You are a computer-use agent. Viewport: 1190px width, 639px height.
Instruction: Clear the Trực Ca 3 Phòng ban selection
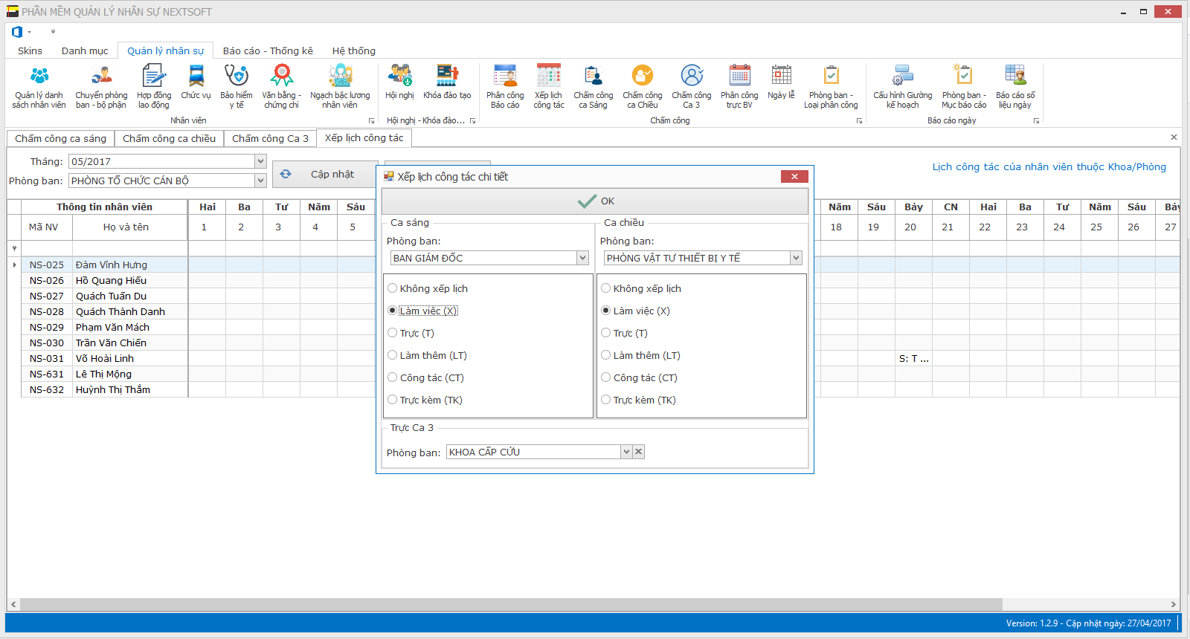[x=638, y=452]
